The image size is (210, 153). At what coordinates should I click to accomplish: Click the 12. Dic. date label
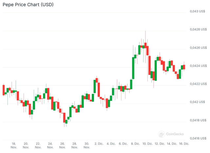click(160, 143)
